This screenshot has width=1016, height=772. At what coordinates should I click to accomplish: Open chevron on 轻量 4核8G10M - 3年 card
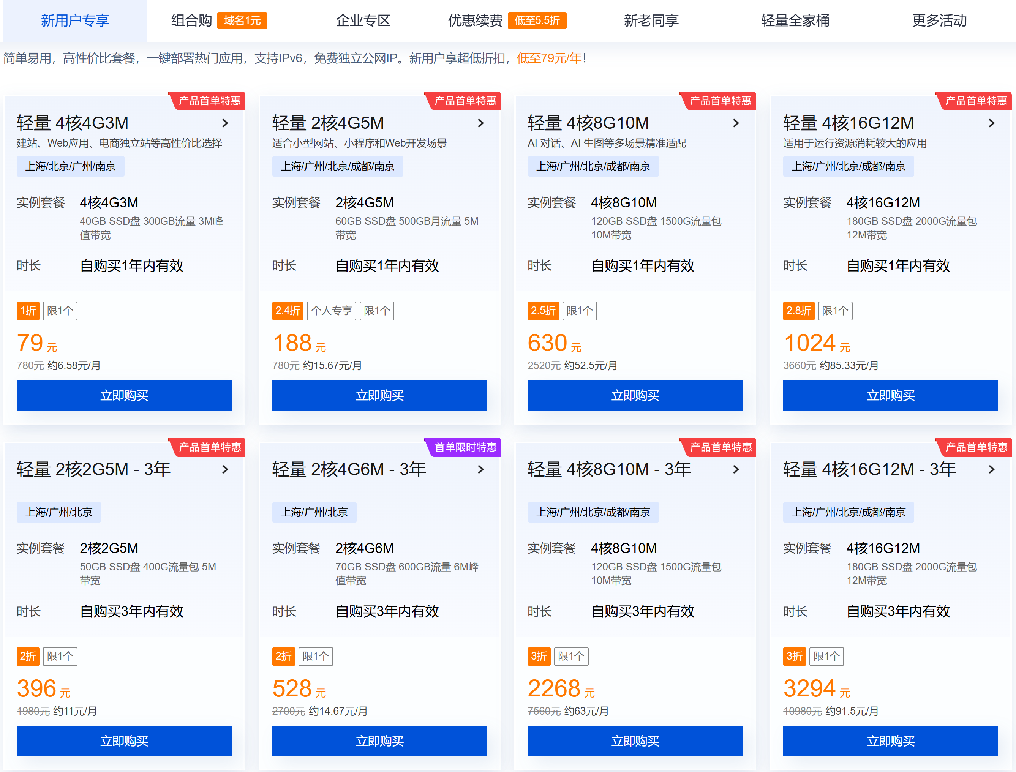(736, 470)
